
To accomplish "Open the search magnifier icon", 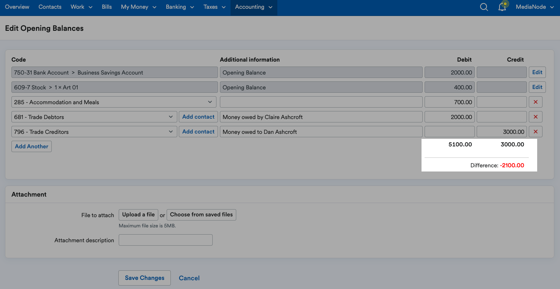I will tap(484, 7).
